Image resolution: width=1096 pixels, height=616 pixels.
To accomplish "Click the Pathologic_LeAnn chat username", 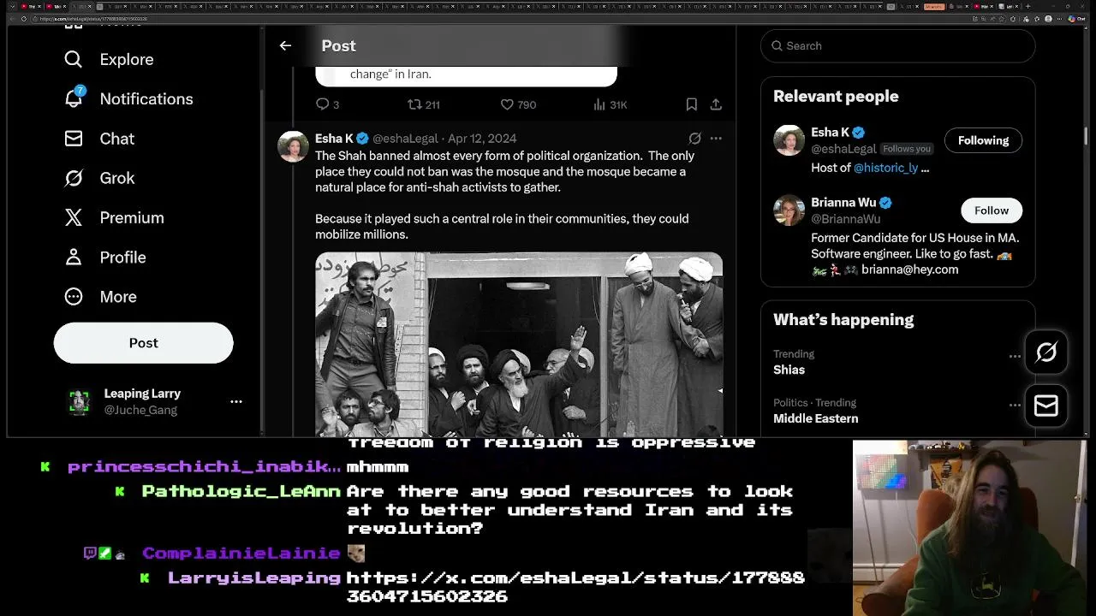I will coord(241,491).
